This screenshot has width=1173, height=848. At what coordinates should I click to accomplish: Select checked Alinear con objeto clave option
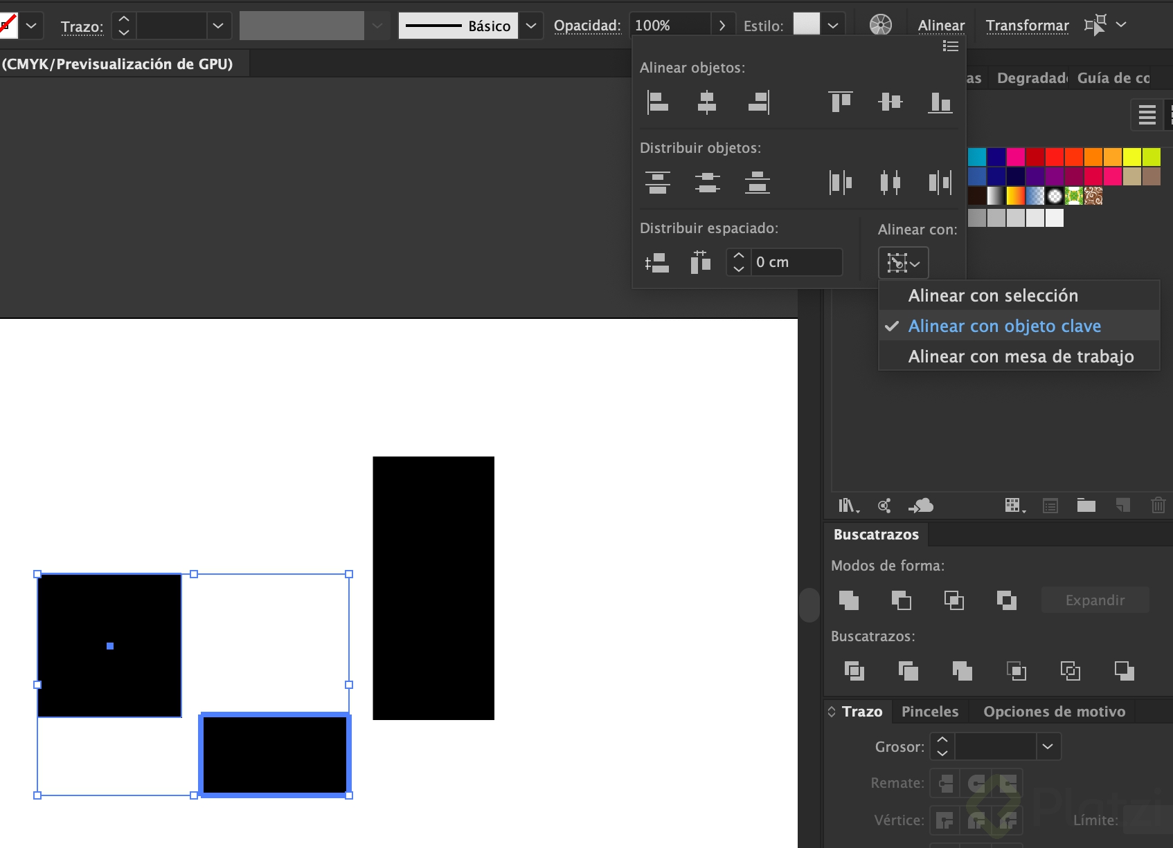pos(1004,326)
